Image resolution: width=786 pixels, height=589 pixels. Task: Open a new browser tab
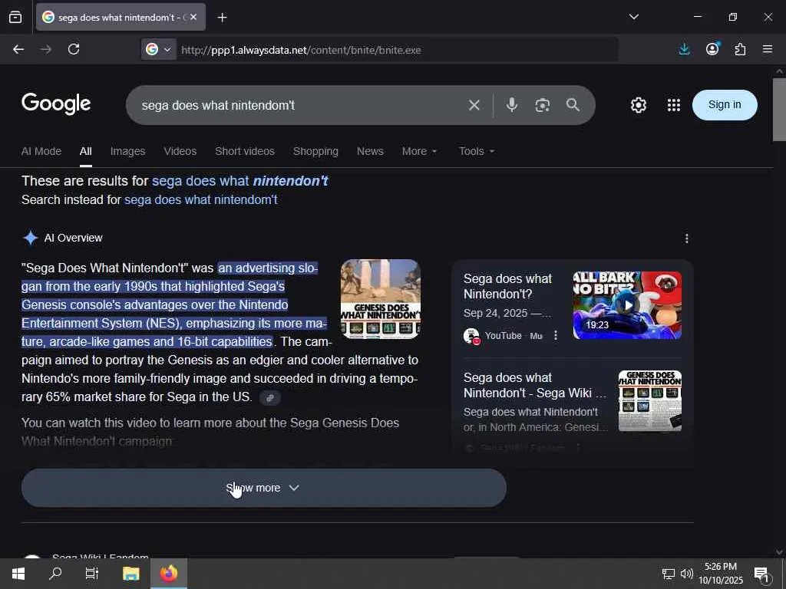[222, 18]
